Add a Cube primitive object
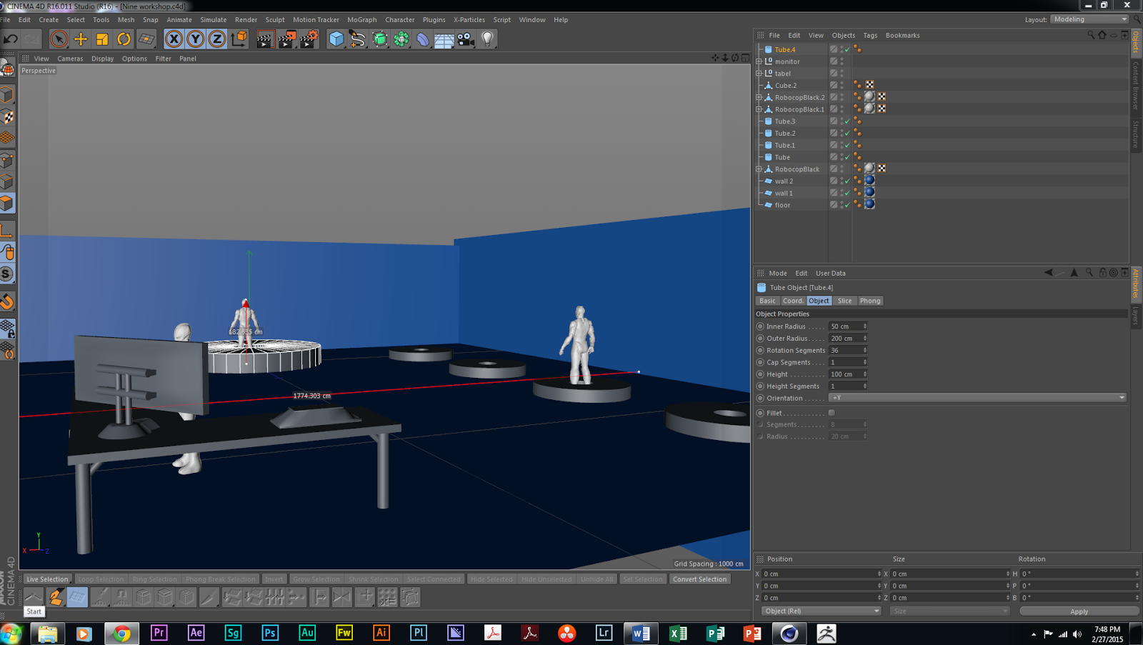 [336, 39]
